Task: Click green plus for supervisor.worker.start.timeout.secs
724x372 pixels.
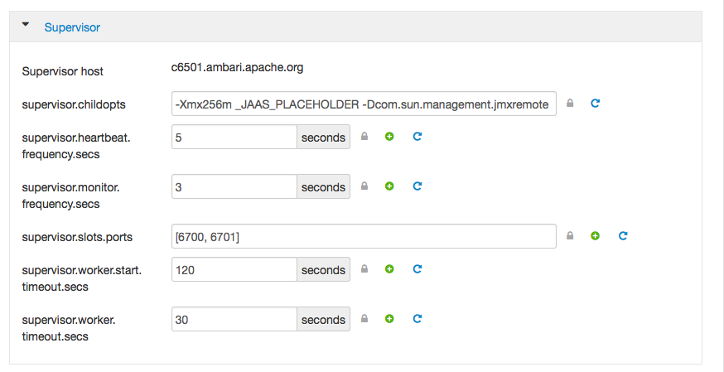Action: [x=389, y=268]
